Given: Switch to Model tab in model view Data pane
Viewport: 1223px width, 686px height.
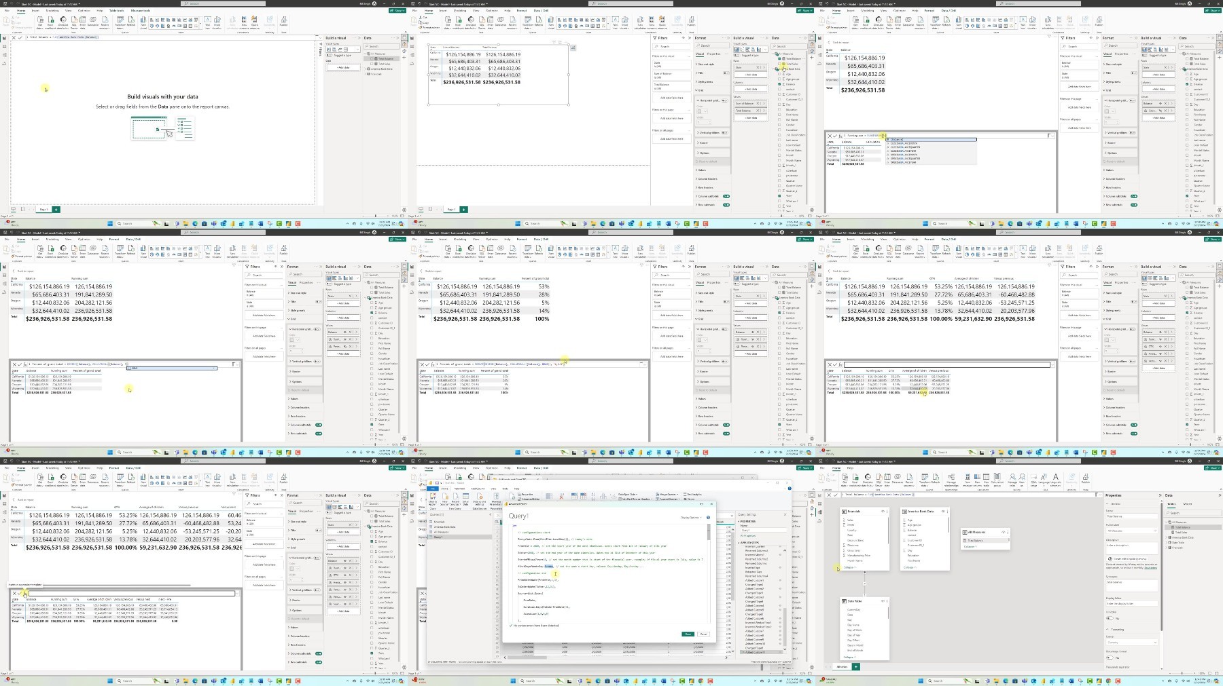Looking at the screenshot, I should 1188,504.
